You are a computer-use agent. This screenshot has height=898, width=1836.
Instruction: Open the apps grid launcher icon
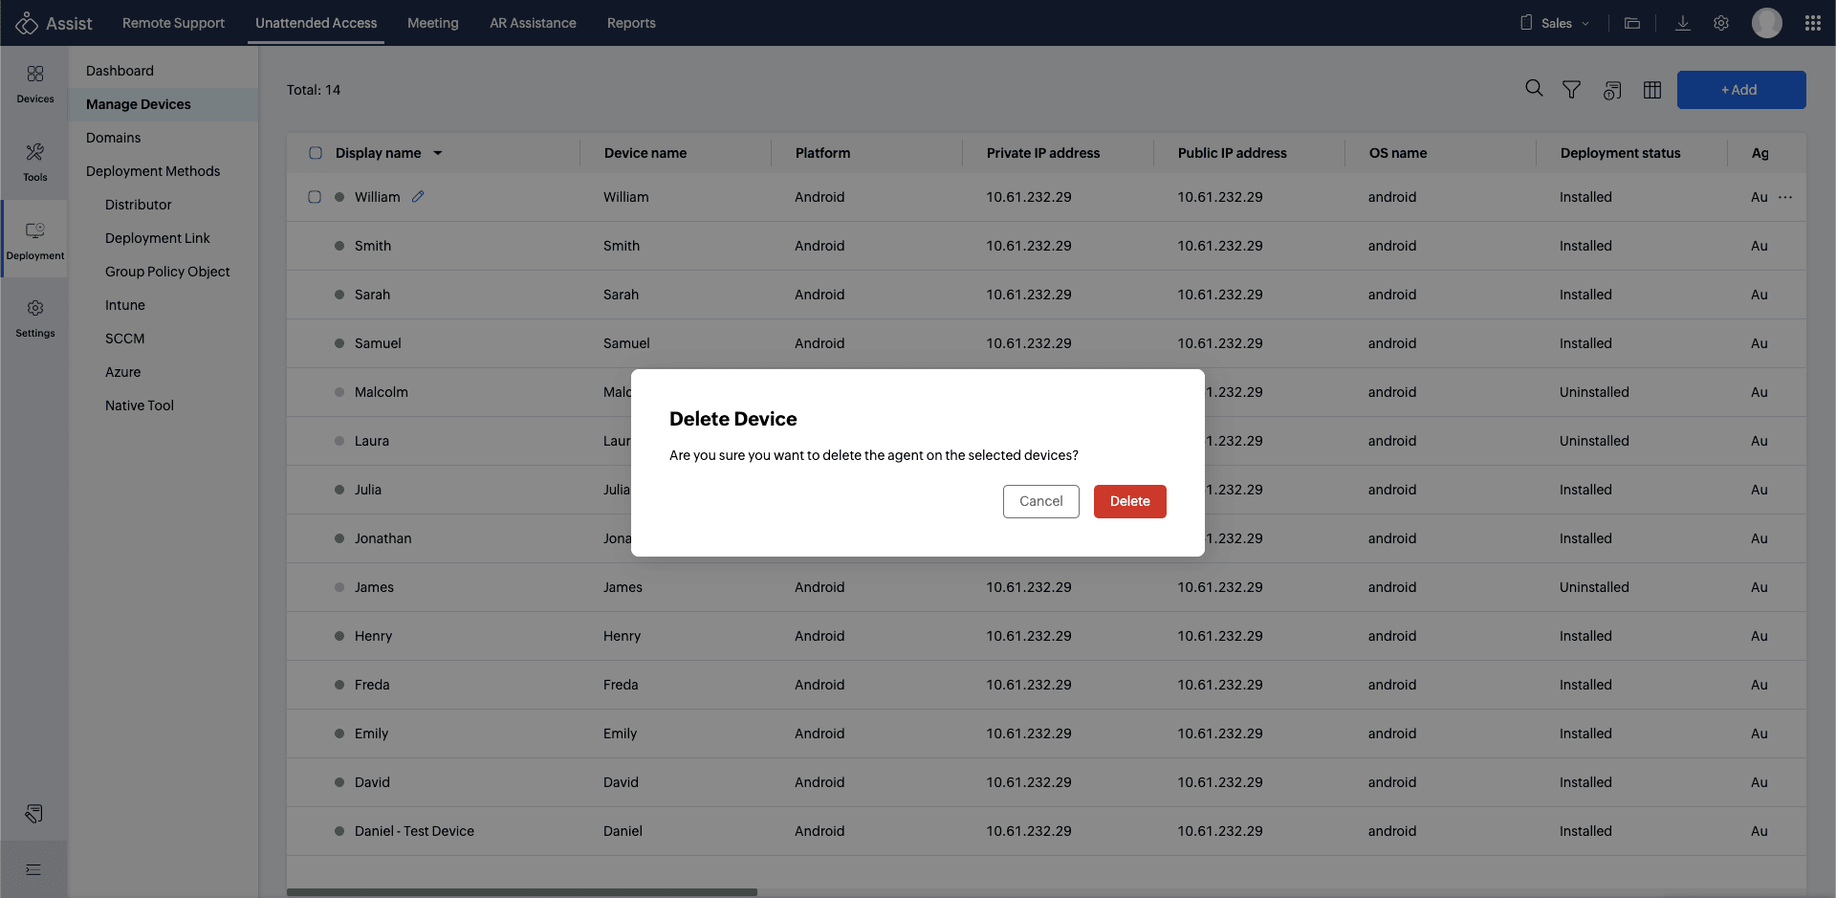coord(1812,23)
